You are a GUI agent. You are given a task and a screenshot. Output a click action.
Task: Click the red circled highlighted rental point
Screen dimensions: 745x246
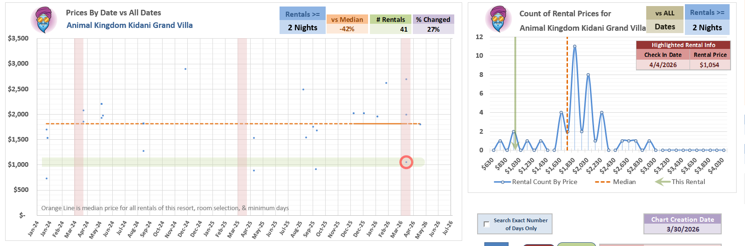pos(406,162)
